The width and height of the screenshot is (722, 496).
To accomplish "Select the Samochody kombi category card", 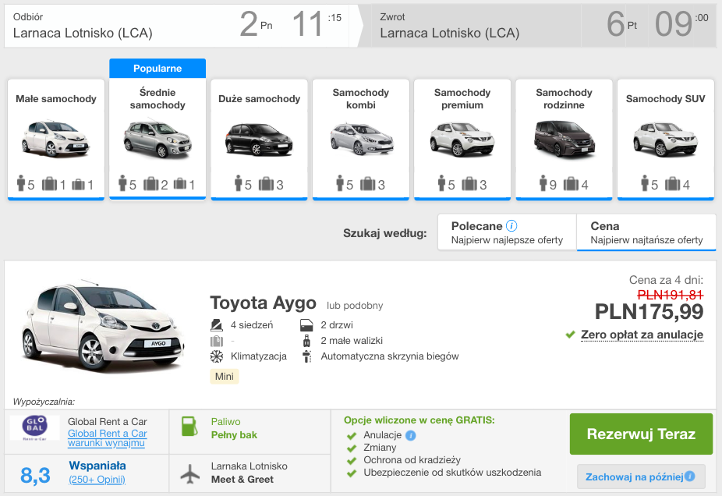I will 361,140.
